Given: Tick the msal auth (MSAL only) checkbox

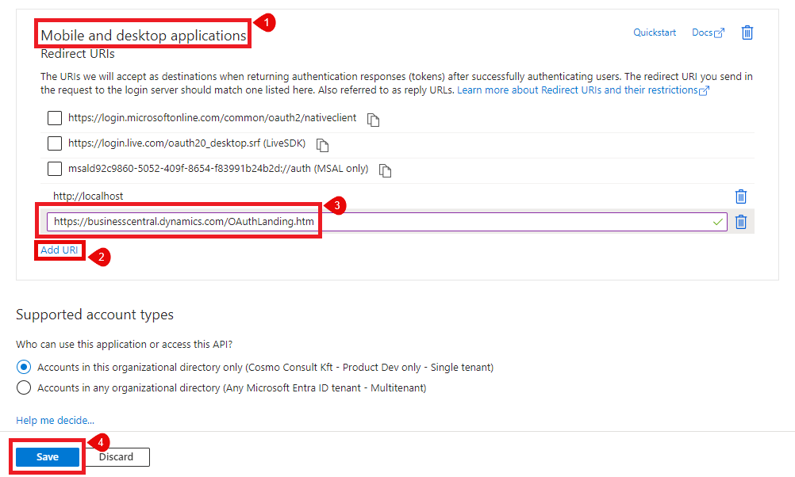Looking at the screenshot, I should 55,169.
